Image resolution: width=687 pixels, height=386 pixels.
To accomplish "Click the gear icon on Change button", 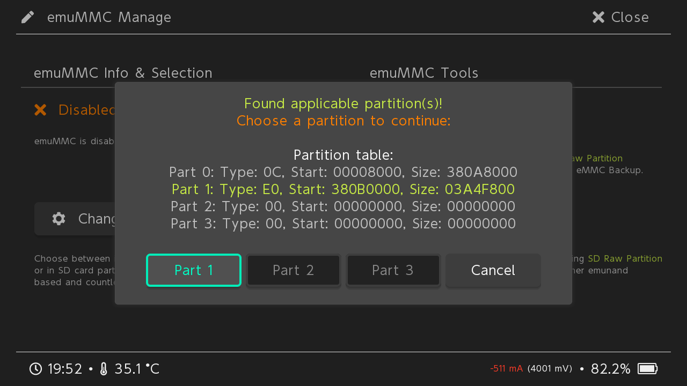I will [59, 219].
